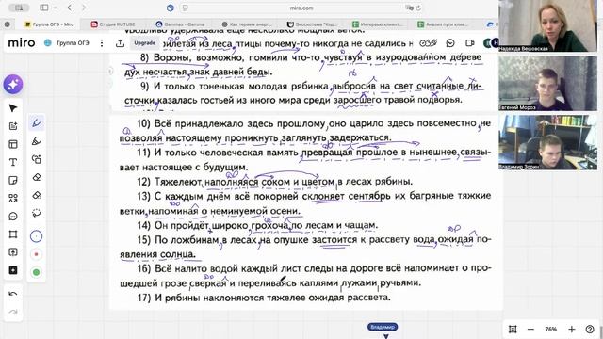Open the Miro AI sparkle assistant
603x339 pixels.
click(x=13, y=84)
